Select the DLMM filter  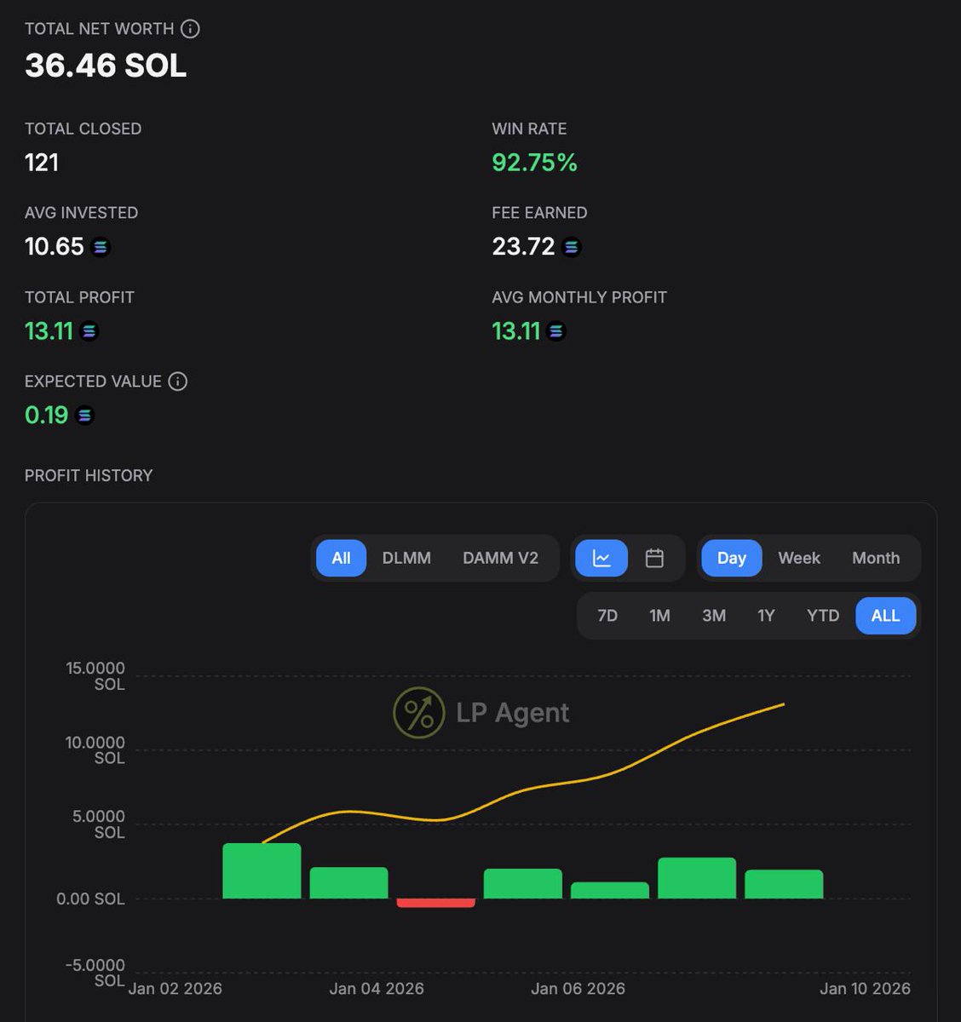click(x=406, y=558)
